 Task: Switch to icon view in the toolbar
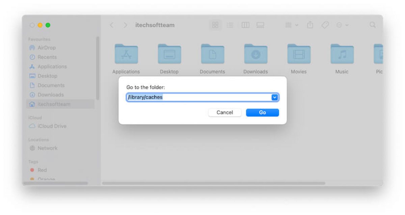(215, 25)
